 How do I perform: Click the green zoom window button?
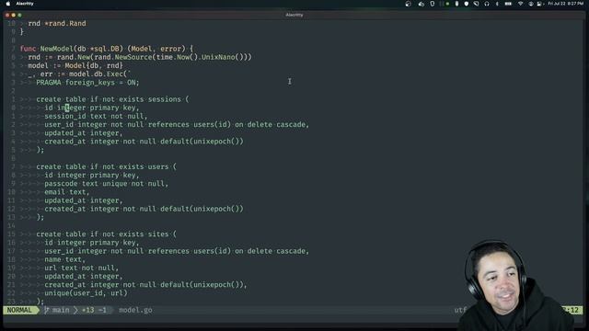(x=19, y=15)
